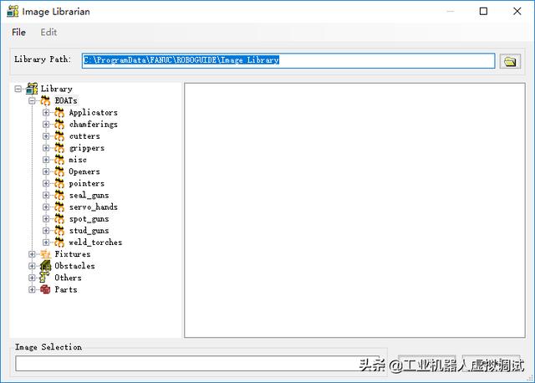This screenshot has width=535, height=383.
Task: Click the seal_guns tool icon
Action: pos(59,195)
